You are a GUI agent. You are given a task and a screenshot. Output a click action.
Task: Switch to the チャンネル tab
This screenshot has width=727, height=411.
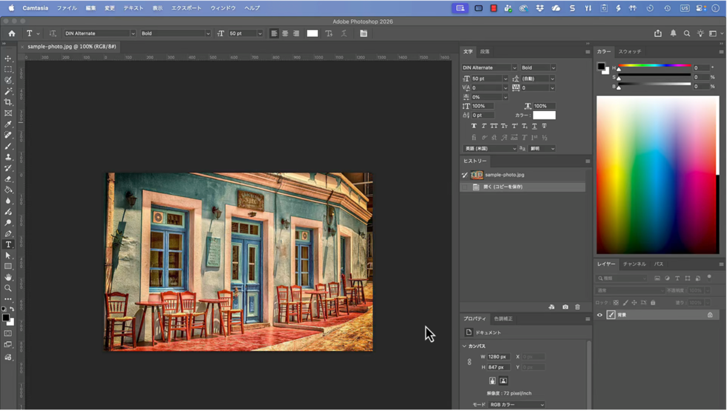point(634,264)
